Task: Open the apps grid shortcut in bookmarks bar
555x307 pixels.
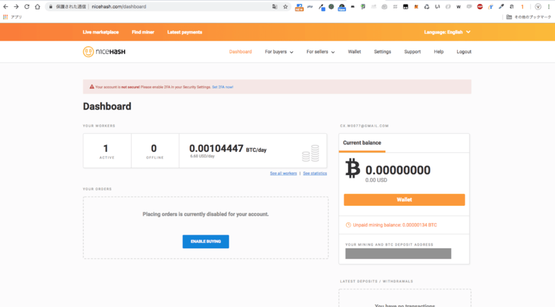Action: 5,17
